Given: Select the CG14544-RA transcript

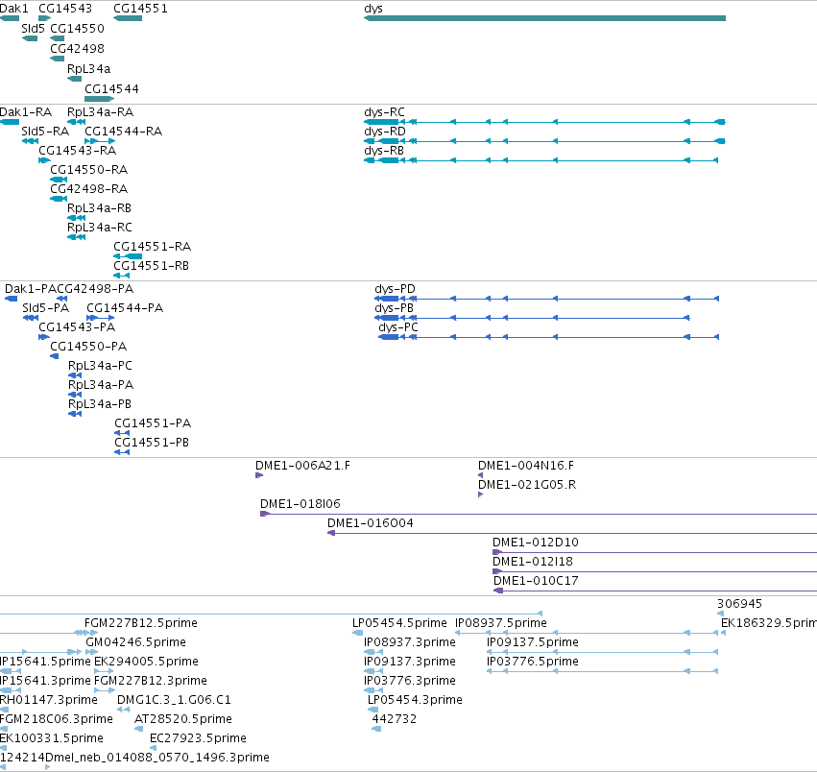Looking at the screenshot, I should (x=100, y=141).
